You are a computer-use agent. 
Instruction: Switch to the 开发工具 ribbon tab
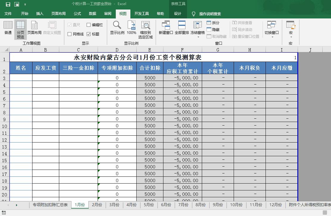[142, 14]
